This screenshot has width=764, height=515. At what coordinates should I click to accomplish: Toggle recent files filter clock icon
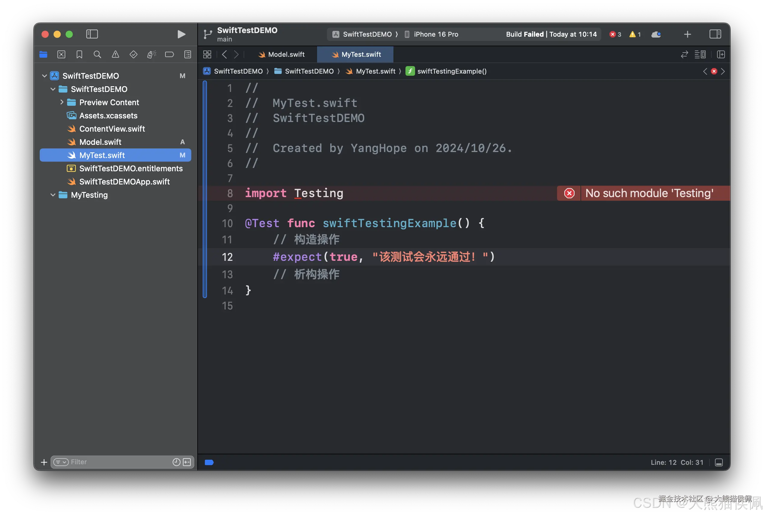click(177, 462)
